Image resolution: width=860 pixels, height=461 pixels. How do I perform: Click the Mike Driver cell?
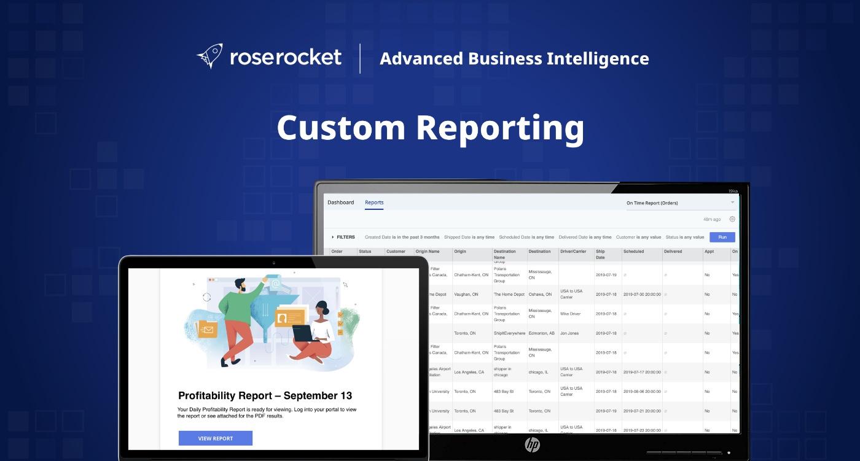point(570,314)
